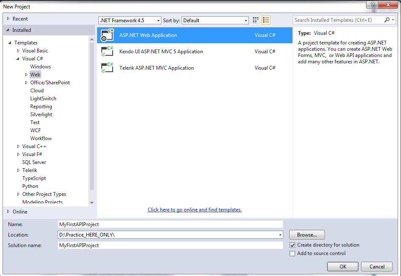
Task: Click the Telerik ASP.NET MVC template icon
Action: (x=107, y=68)
